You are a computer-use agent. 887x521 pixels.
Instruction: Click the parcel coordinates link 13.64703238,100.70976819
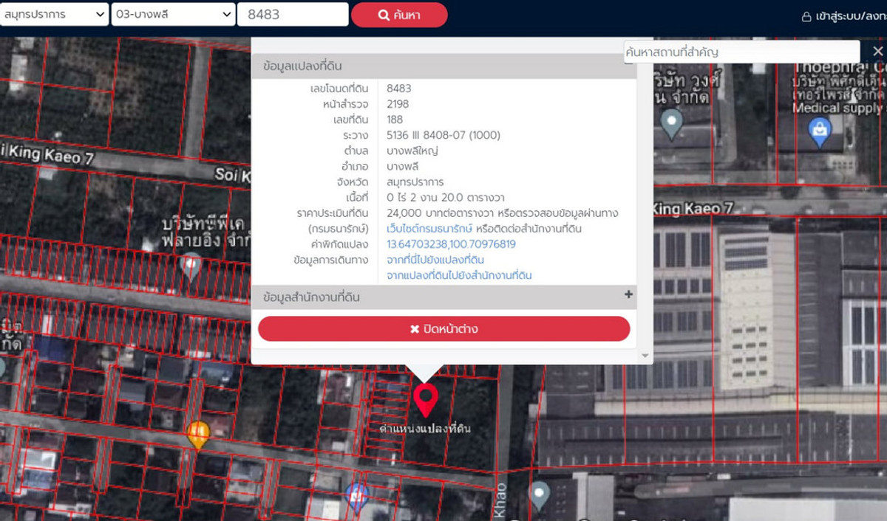pyautogui.click(x=451, y=244)
